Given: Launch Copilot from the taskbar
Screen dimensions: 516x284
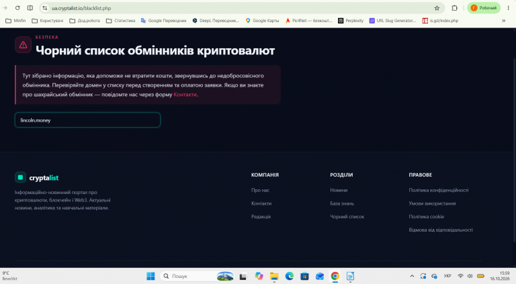Looking at the screenshot, I should point(259,276).
